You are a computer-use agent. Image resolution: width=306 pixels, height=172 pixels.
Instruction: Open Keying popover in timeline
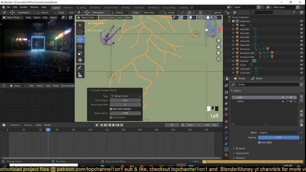(29, 125)
